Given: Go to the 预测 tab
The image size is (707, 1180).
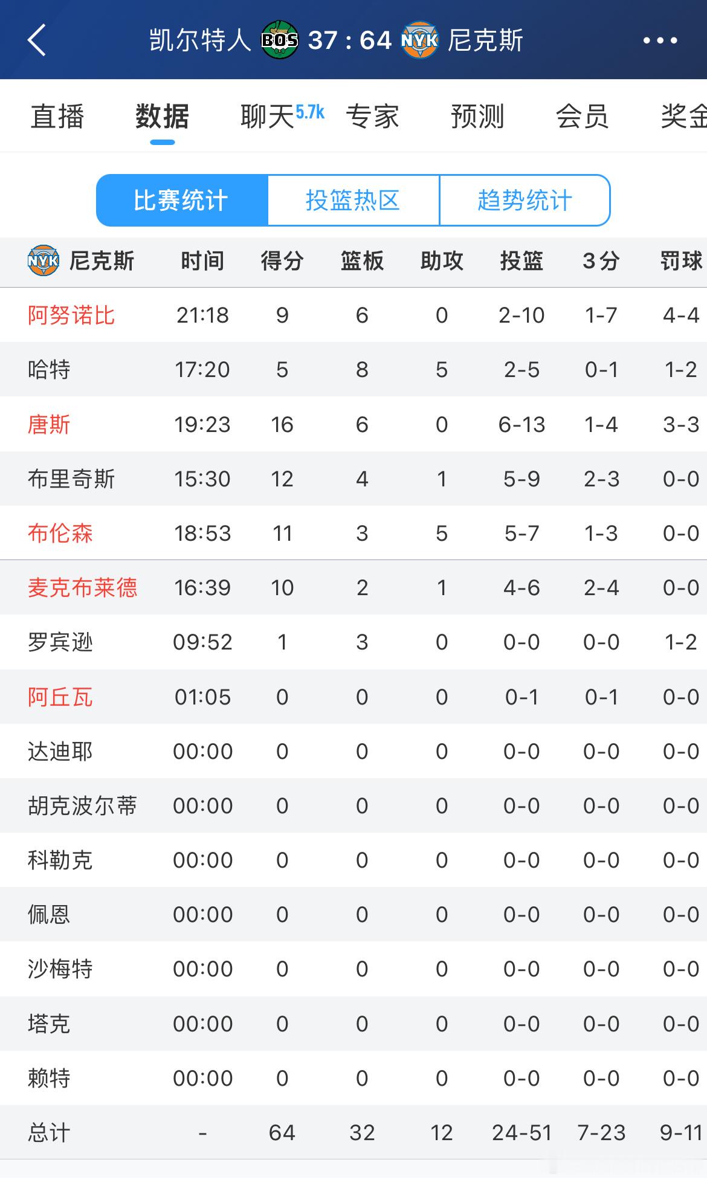Looking at the screenshot, I should (477, 116).
